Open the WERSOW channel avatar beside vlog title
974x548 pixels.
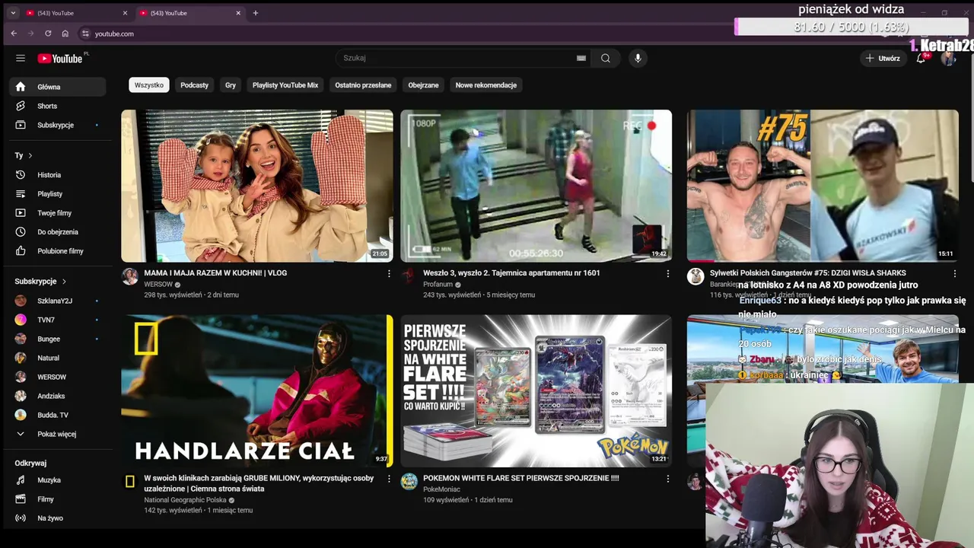point(130,276)
